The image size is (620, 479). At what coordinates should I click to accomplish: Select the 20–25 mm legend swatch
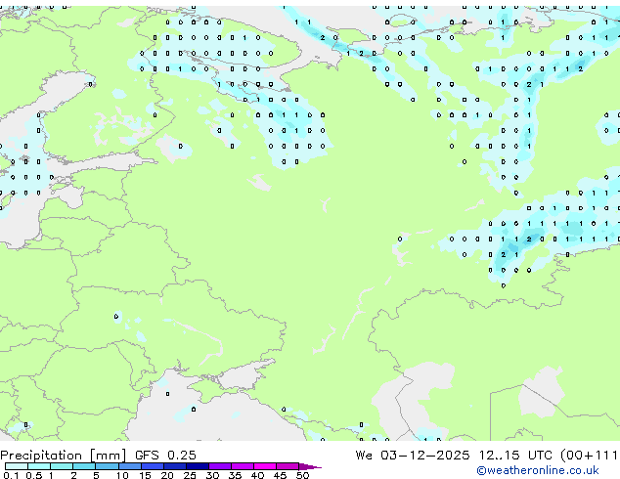pyautogui.click(x=175, y=466)
